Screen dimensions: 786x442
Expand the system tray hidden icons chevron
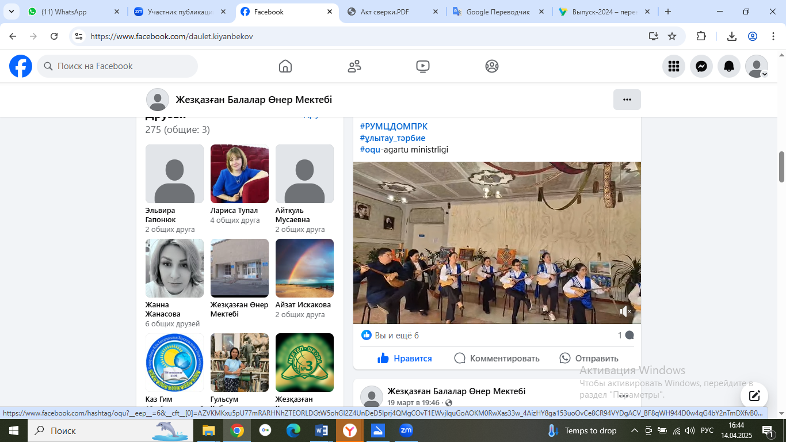[635, 430]
